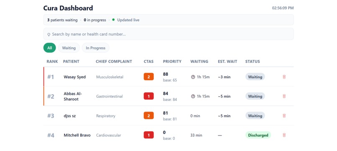The width and height of the screenshot is (337, 151).
Task: Click the rank #3 label
Action: [x=51, y=116]
